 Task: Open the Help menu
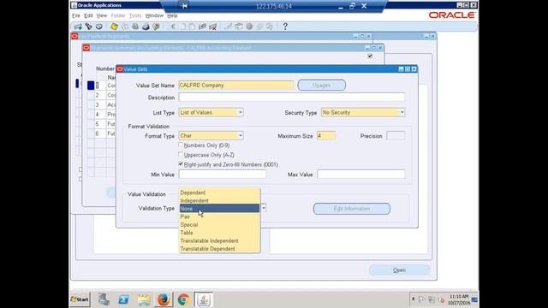pos(172,15)
